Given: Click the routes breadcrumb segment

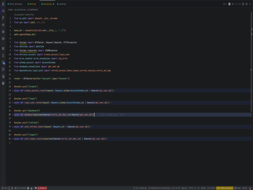Looking at the screenshot, I should point(10,10).
